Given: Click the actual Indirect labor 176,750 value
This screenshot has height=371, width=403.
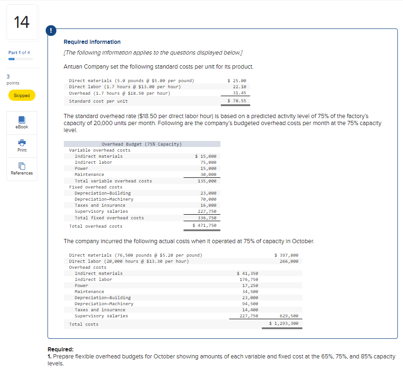Looking at the screenshot, I should [249, 280].
